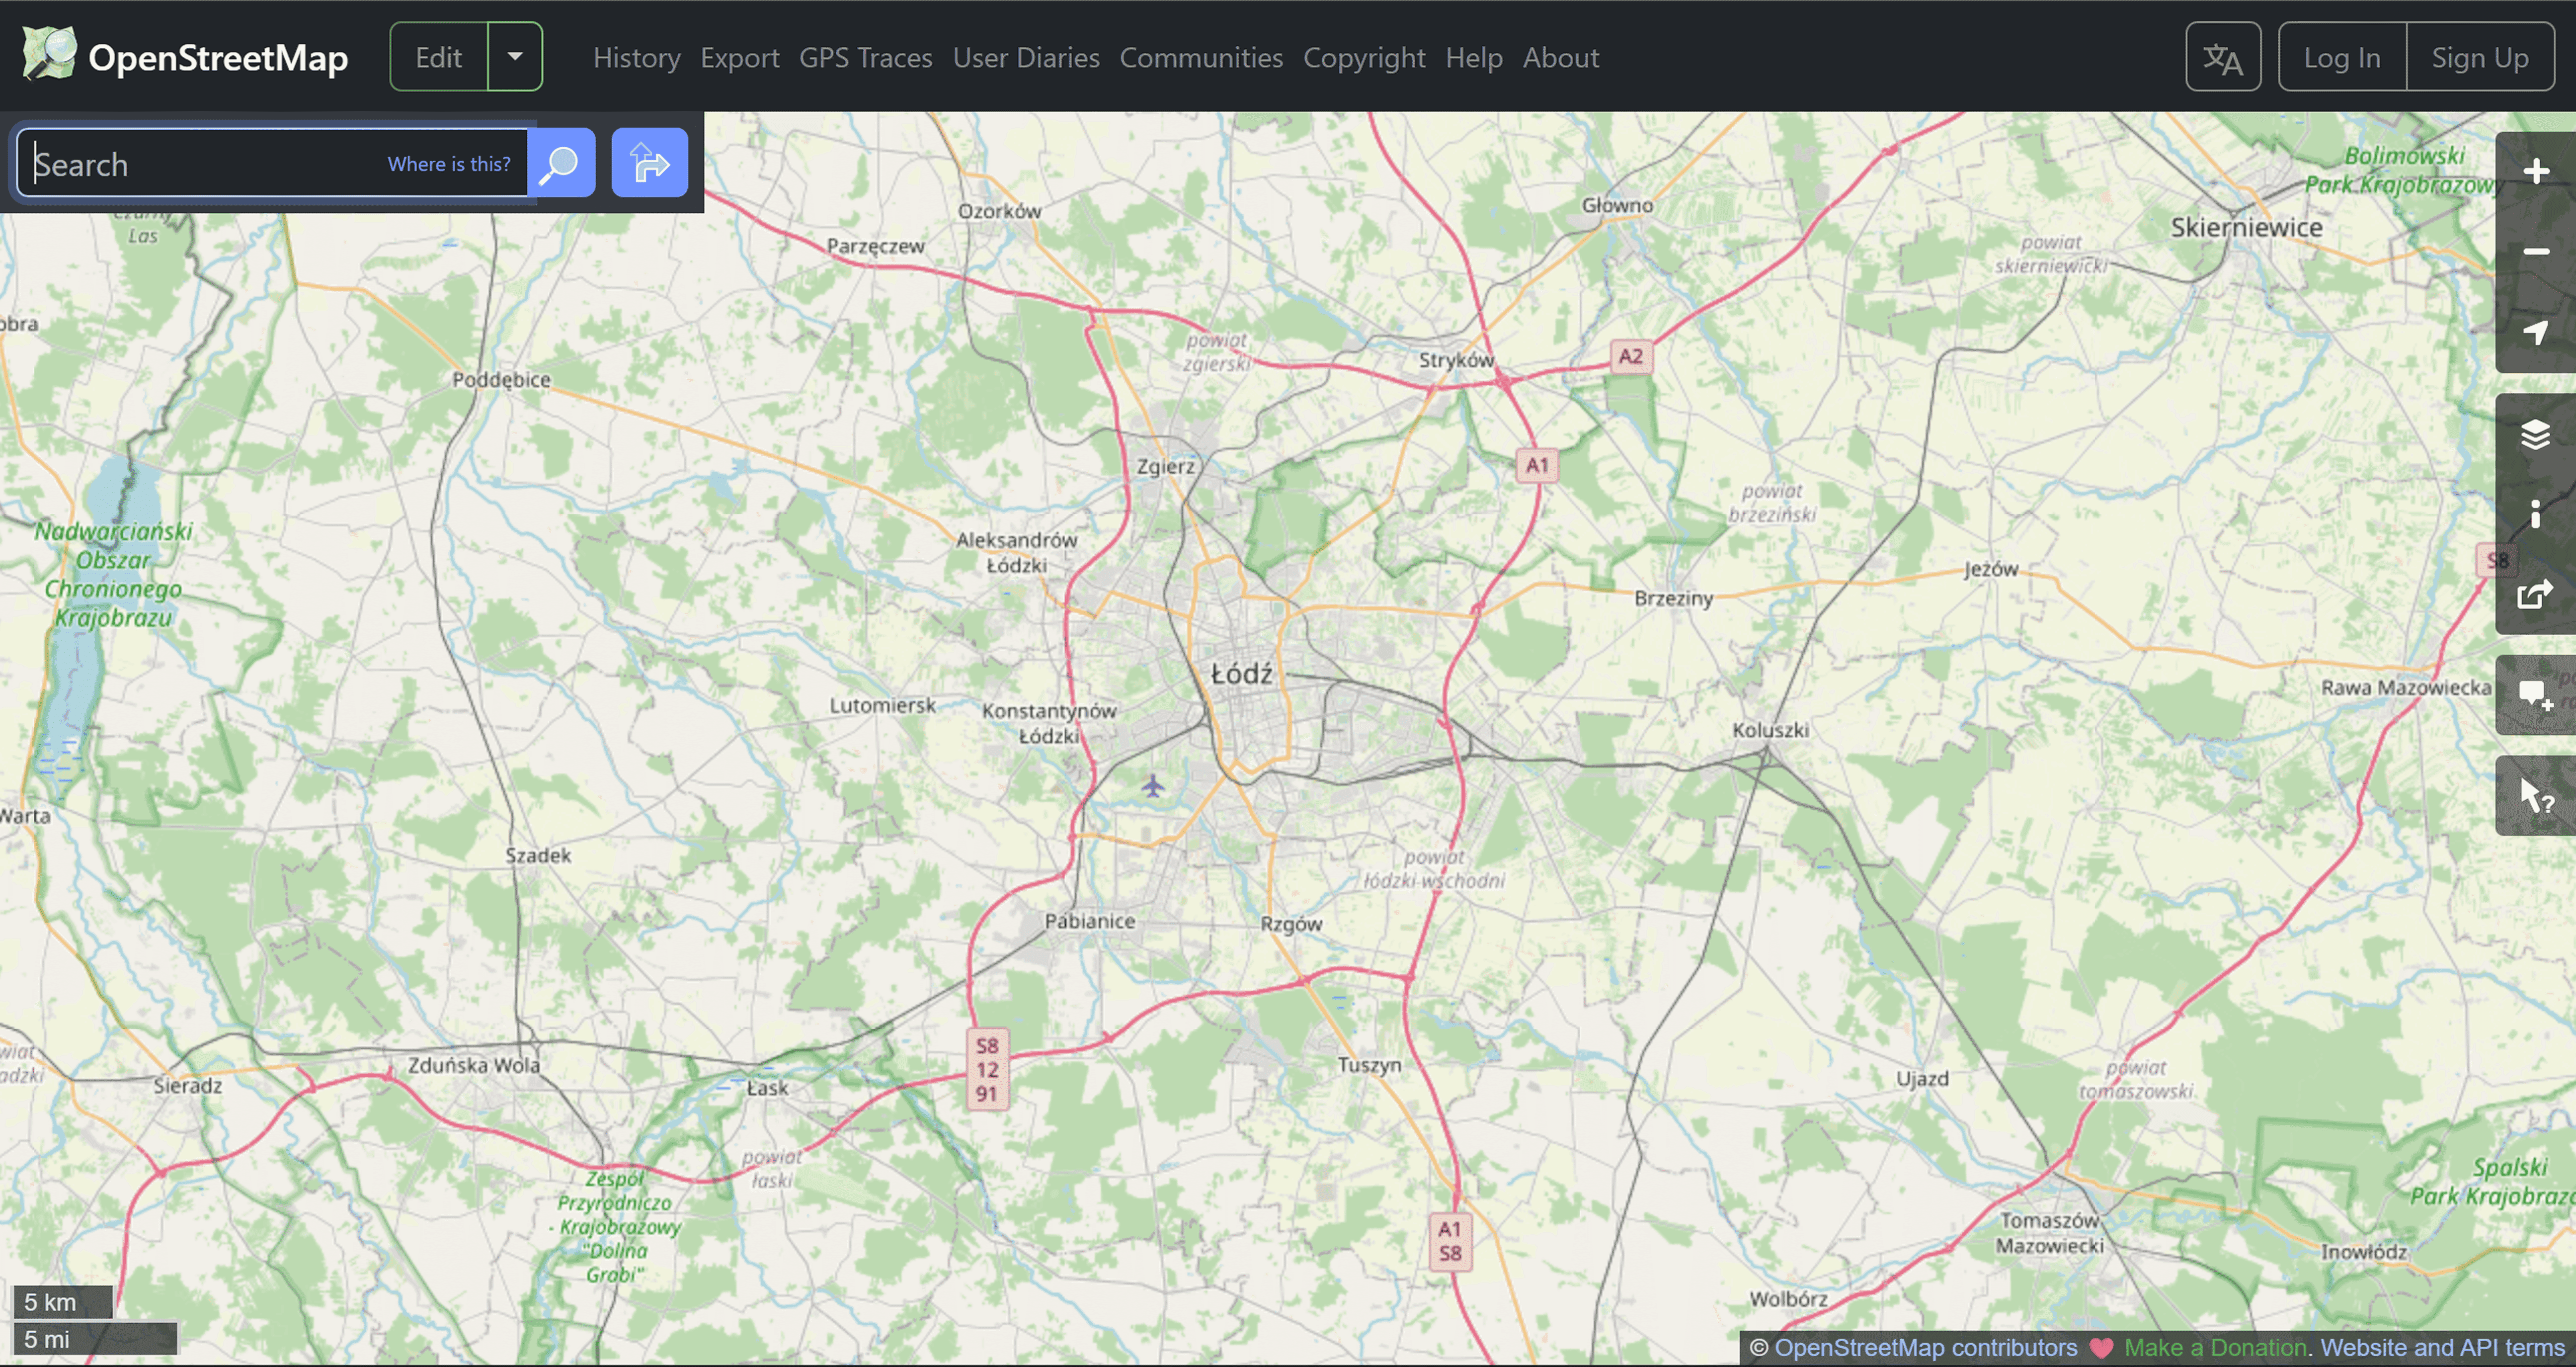Show my location arrow icon
2576x1367 pixels.
pos(2535,332)
